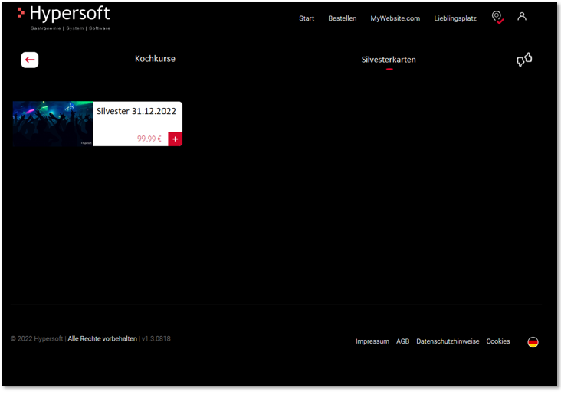Open MyWebsite.com in navigation
The width and height of the screenshot is (561, 398).
point(395,18)
